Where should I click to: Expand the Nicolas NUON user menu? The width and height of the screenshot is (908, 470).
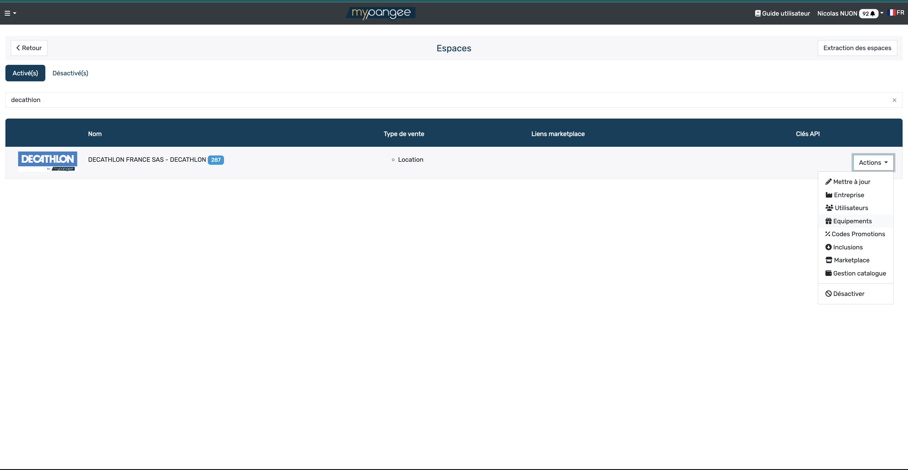837,14
